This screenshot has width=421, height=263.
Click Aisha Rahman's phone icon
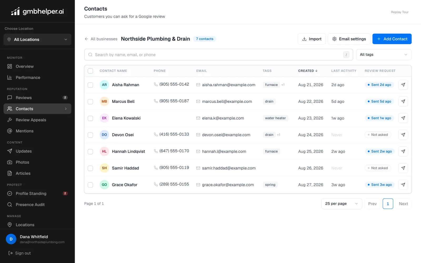click(x=156, y=84)
